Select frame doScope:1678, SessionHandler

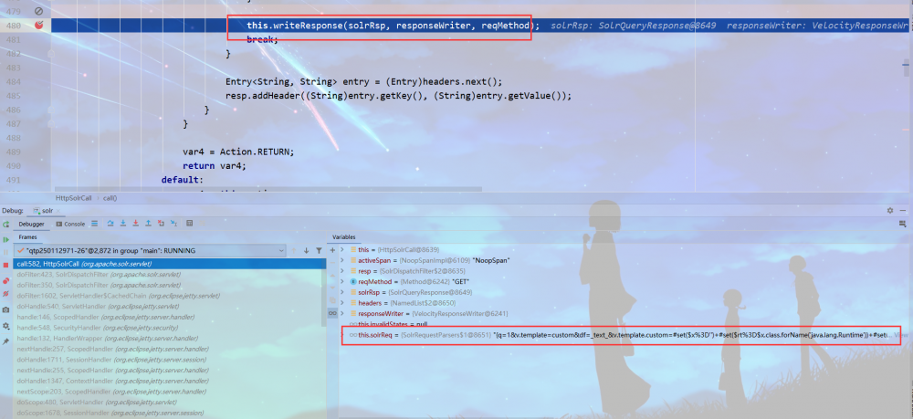click(170, 413)
